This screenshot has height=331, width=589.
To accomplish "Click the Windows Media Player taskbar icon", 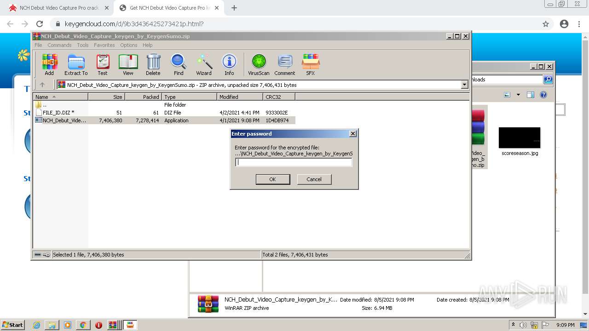I will pyautogui.click(x=68, y=325).
